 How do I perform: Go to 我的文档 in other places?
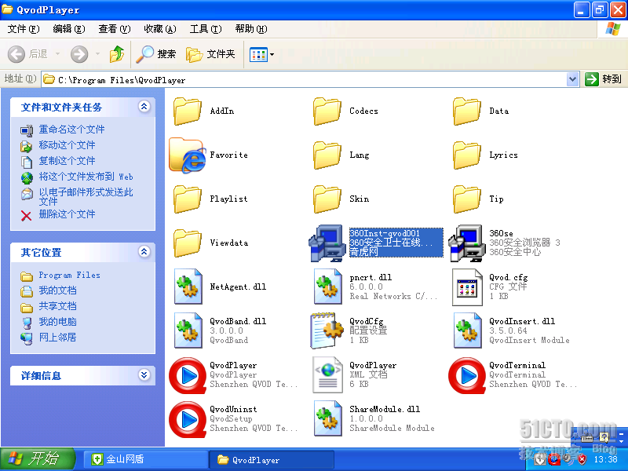57,290
